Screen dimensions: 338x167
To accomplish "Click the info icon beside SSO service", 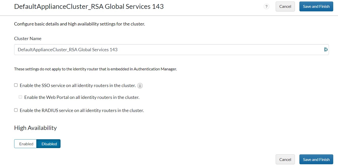I will pos(140,86).
